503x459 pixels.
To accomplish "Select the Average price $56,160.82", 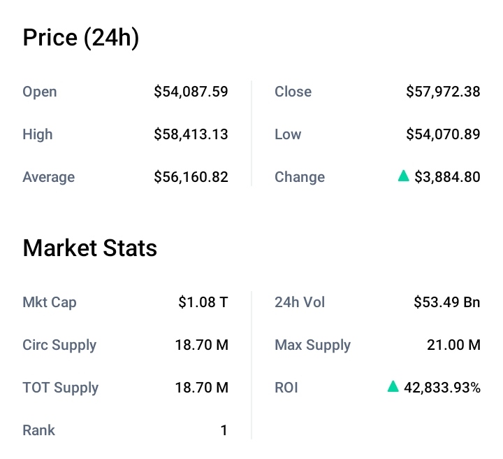I will coord(191,177).
